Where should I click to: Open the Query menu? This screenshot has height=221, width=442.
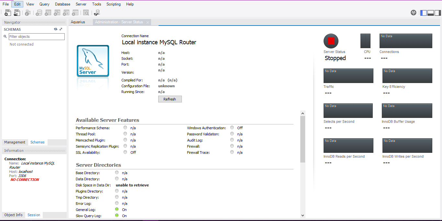tap(45, 4)
